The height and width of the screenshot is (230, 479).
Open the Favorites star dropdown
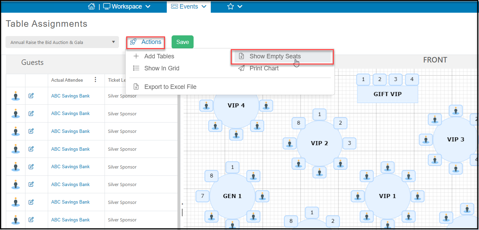pos(235,7)
